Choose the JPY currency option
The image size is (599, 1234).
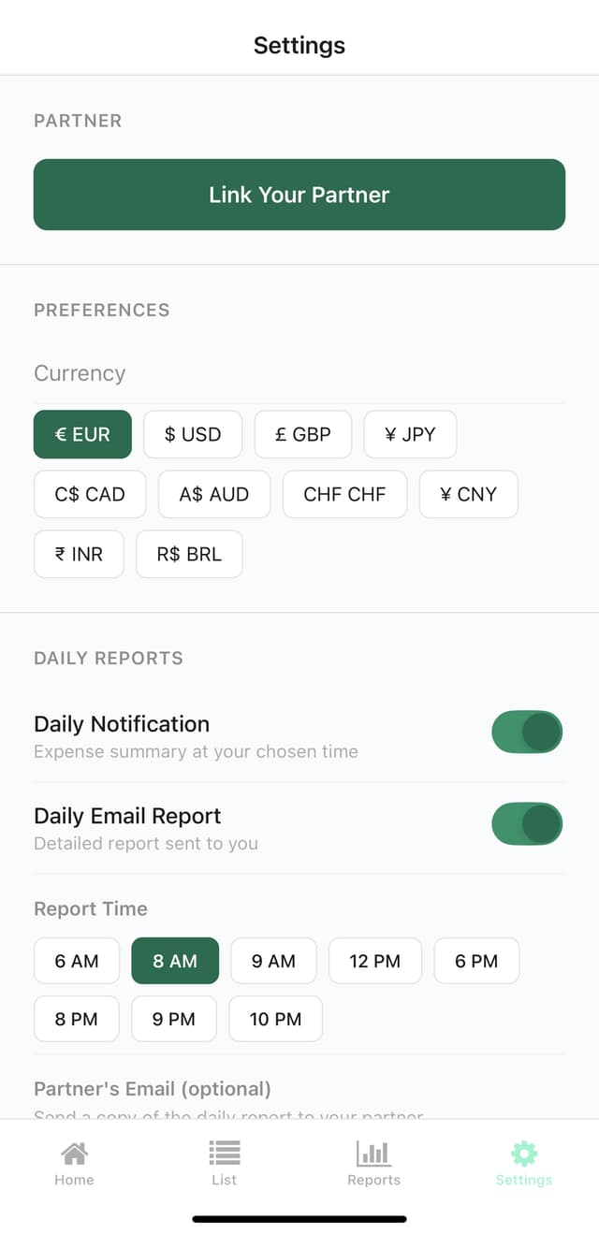[410, 434]
